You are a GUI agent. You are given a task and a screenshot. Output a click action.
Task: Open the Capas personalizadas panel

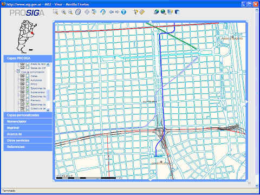coord(28,115)
